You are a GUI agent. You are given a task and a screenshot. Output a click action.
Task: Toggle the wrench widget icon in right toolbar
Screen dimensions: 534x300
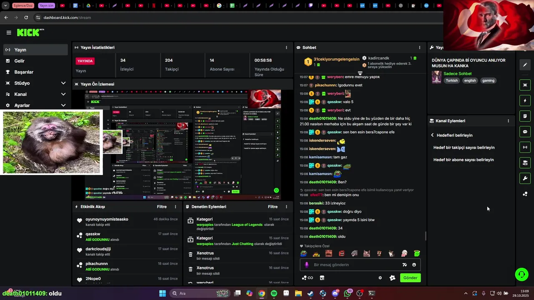525,178
